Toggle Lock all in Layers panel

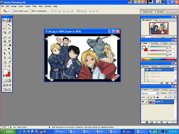click(x=158, y=97)
